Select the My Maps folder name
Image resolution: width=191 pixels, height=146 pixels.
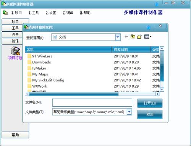(x=40, y=74)
